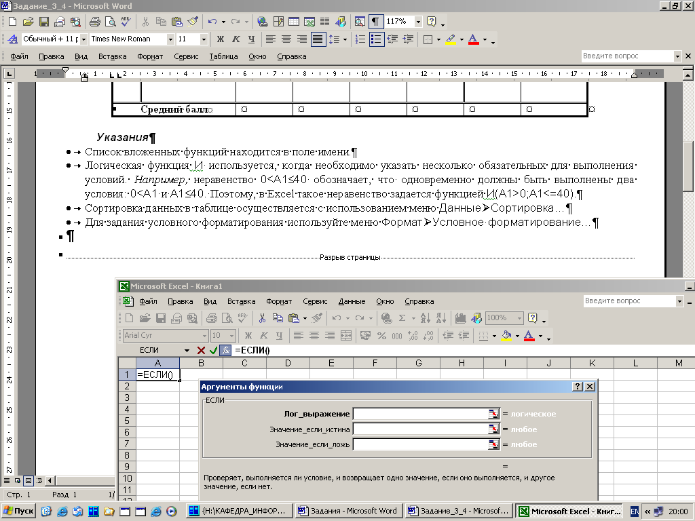Click Word highlight color yellow marker

451,39
